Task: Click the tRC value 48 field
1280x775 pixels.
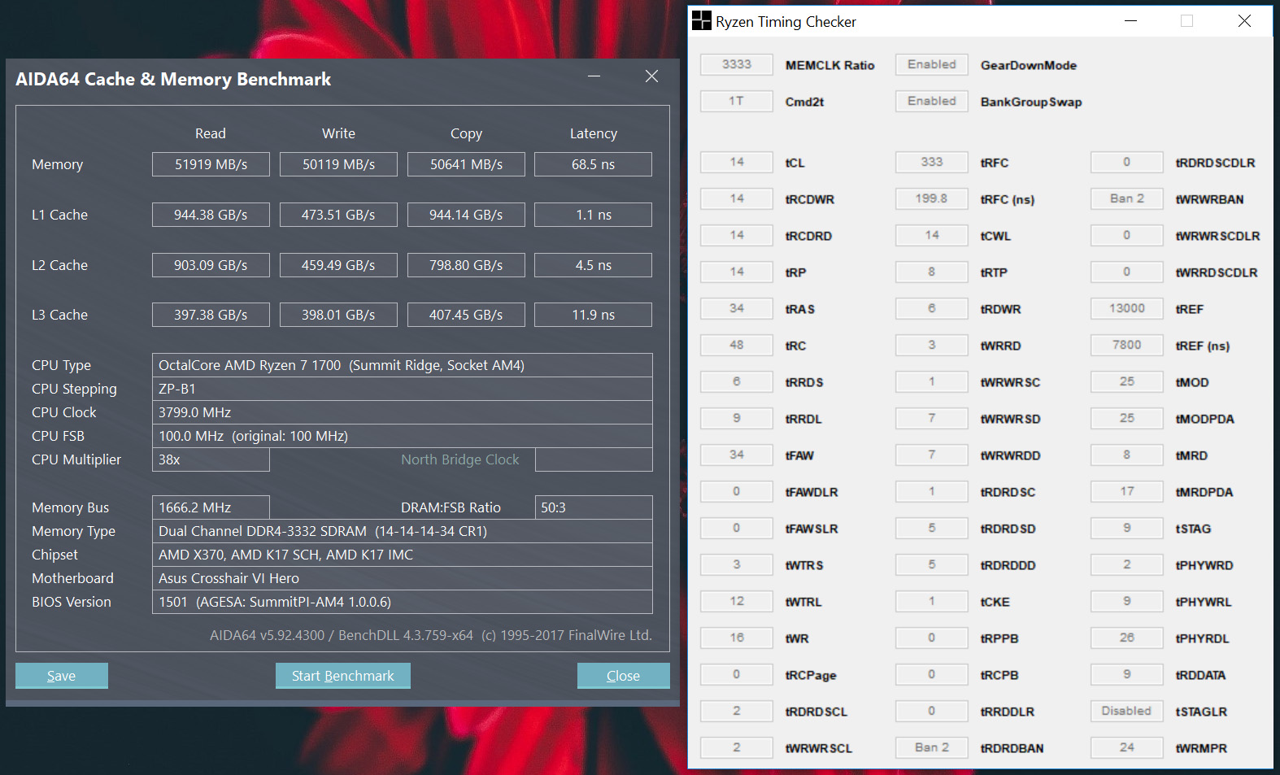Action: (737, 345)
